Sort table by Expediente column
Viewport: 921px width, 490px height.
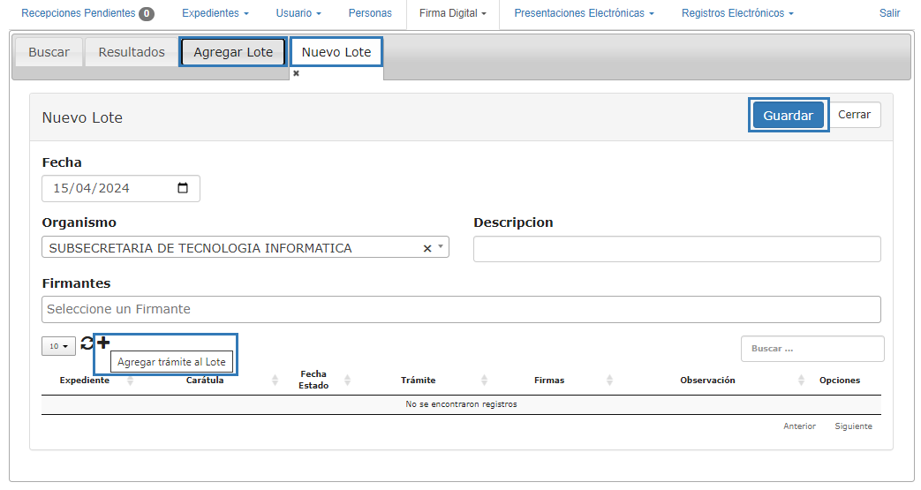85,381
